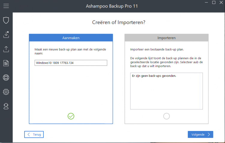225x143 pixels.
Task: Open the reports document icon
Action: coord(6,63)
